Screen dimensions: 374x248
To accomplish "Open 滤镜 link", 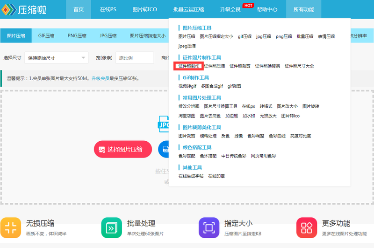I will (x=238, y=136).
